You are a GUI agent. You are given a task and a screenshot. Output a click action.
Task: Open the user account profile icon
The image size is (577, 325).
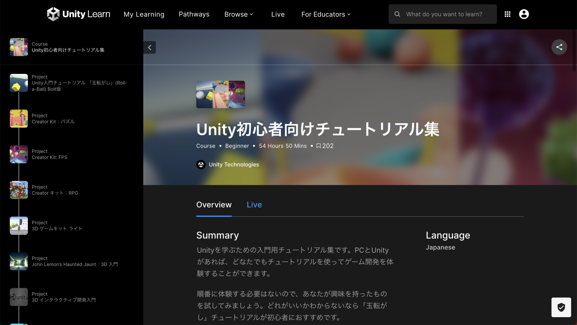(x=524, y=14)
